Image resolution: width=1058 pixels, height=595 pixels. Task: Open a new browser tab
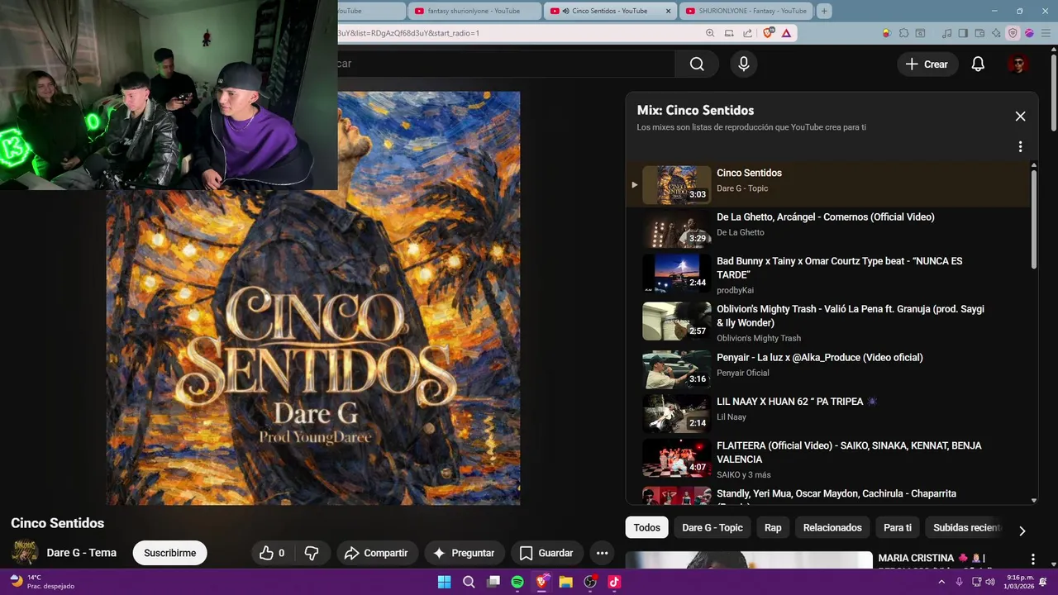coord(824,11)
